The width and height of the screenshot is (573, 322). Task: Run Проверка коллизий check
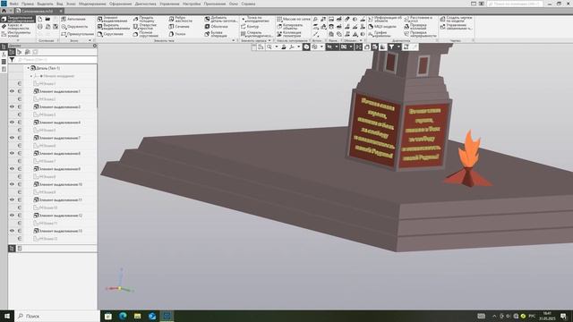point(415,27)
